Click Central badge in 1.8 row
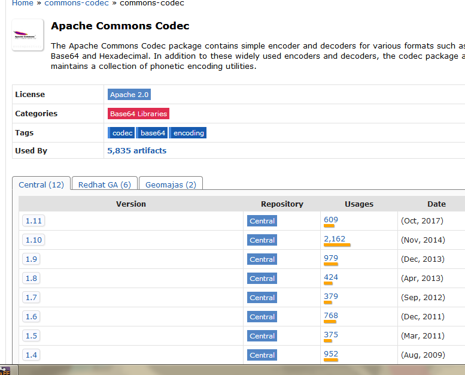Image resolution: width=465 pixels, height=375 pixels. pyautogui.click(x=262, y=278)
